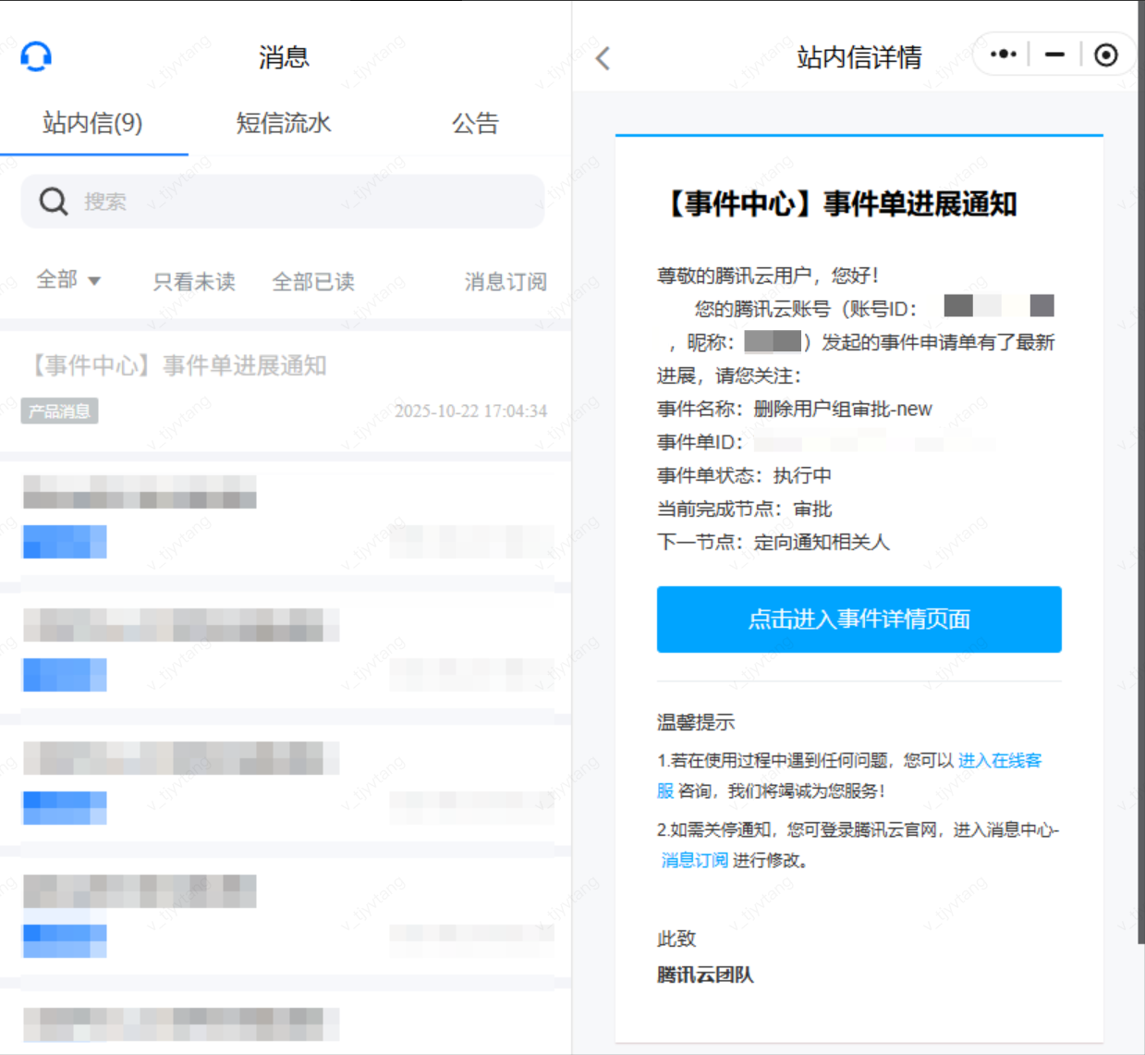1145x1055 pixels.
Task: Click the 当前完成节点：审批 line
Action: pyautogui.click(x=744, y=509)
